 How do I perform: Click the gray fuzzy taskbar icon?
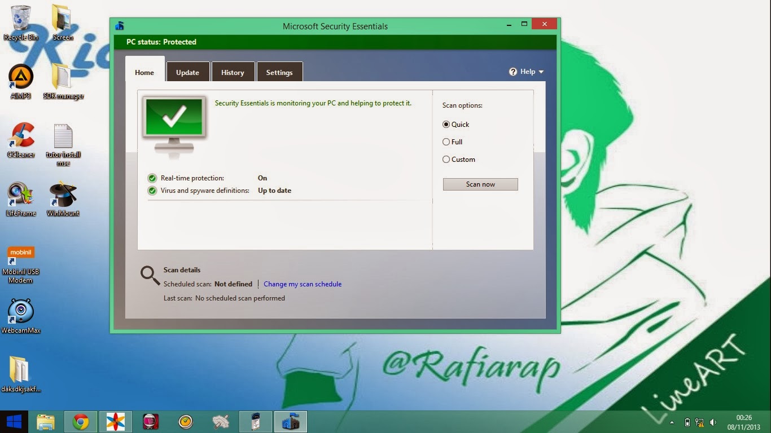220,422
